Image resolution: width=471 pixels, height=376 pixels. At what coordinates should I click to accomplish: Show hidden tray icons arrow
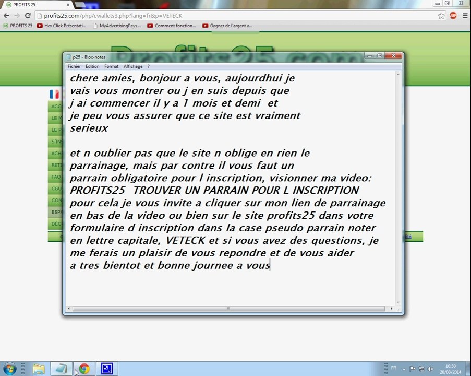(404, 369)
